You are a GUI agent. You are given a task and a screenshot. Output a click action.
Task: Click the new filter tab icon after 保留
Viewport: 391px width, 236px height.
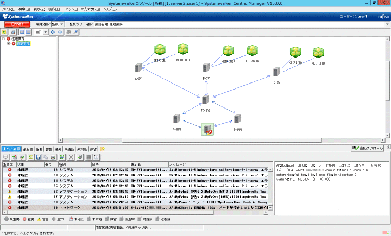point(103,149)
